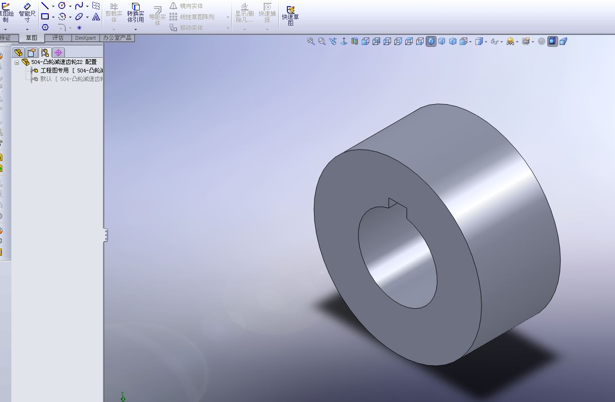Switch to the 草图 (Sketch) tab
This screenshot has width=615, height=402.
pyautogui.click(x=32, y=38)
